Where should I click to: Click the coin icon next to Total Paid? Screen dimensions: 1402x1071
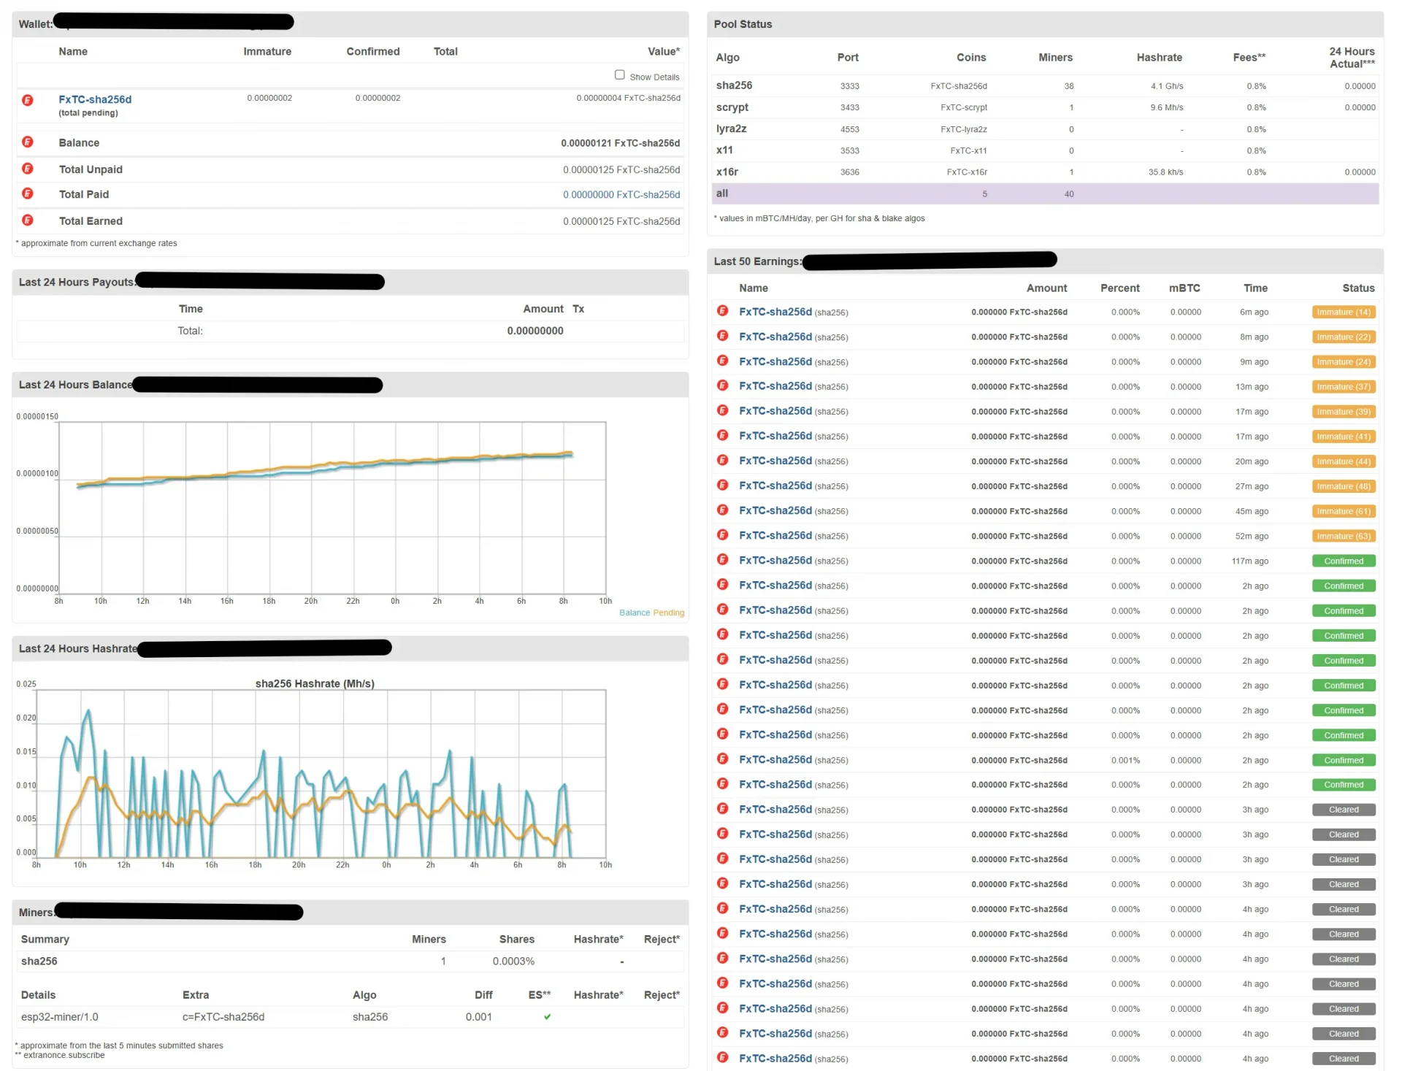pyautogui.click(x=28, y=194)
